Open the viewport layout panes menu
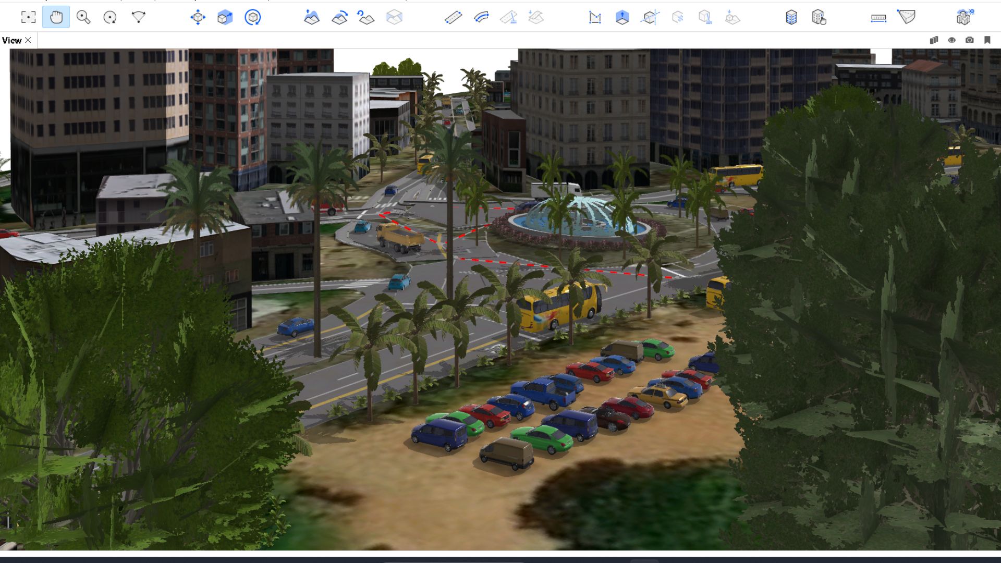 [x=934, y=40]
